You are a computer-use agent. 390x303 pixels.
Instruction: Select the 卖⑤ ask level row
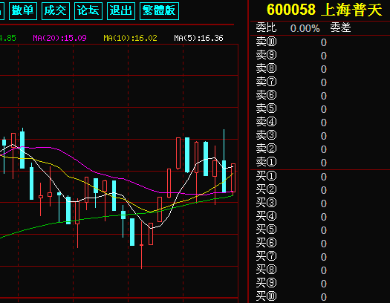pos(320,109)
